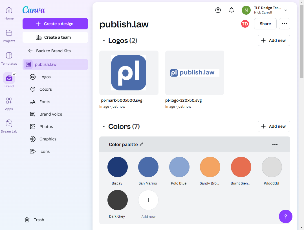Open the purple help question button

286,216
